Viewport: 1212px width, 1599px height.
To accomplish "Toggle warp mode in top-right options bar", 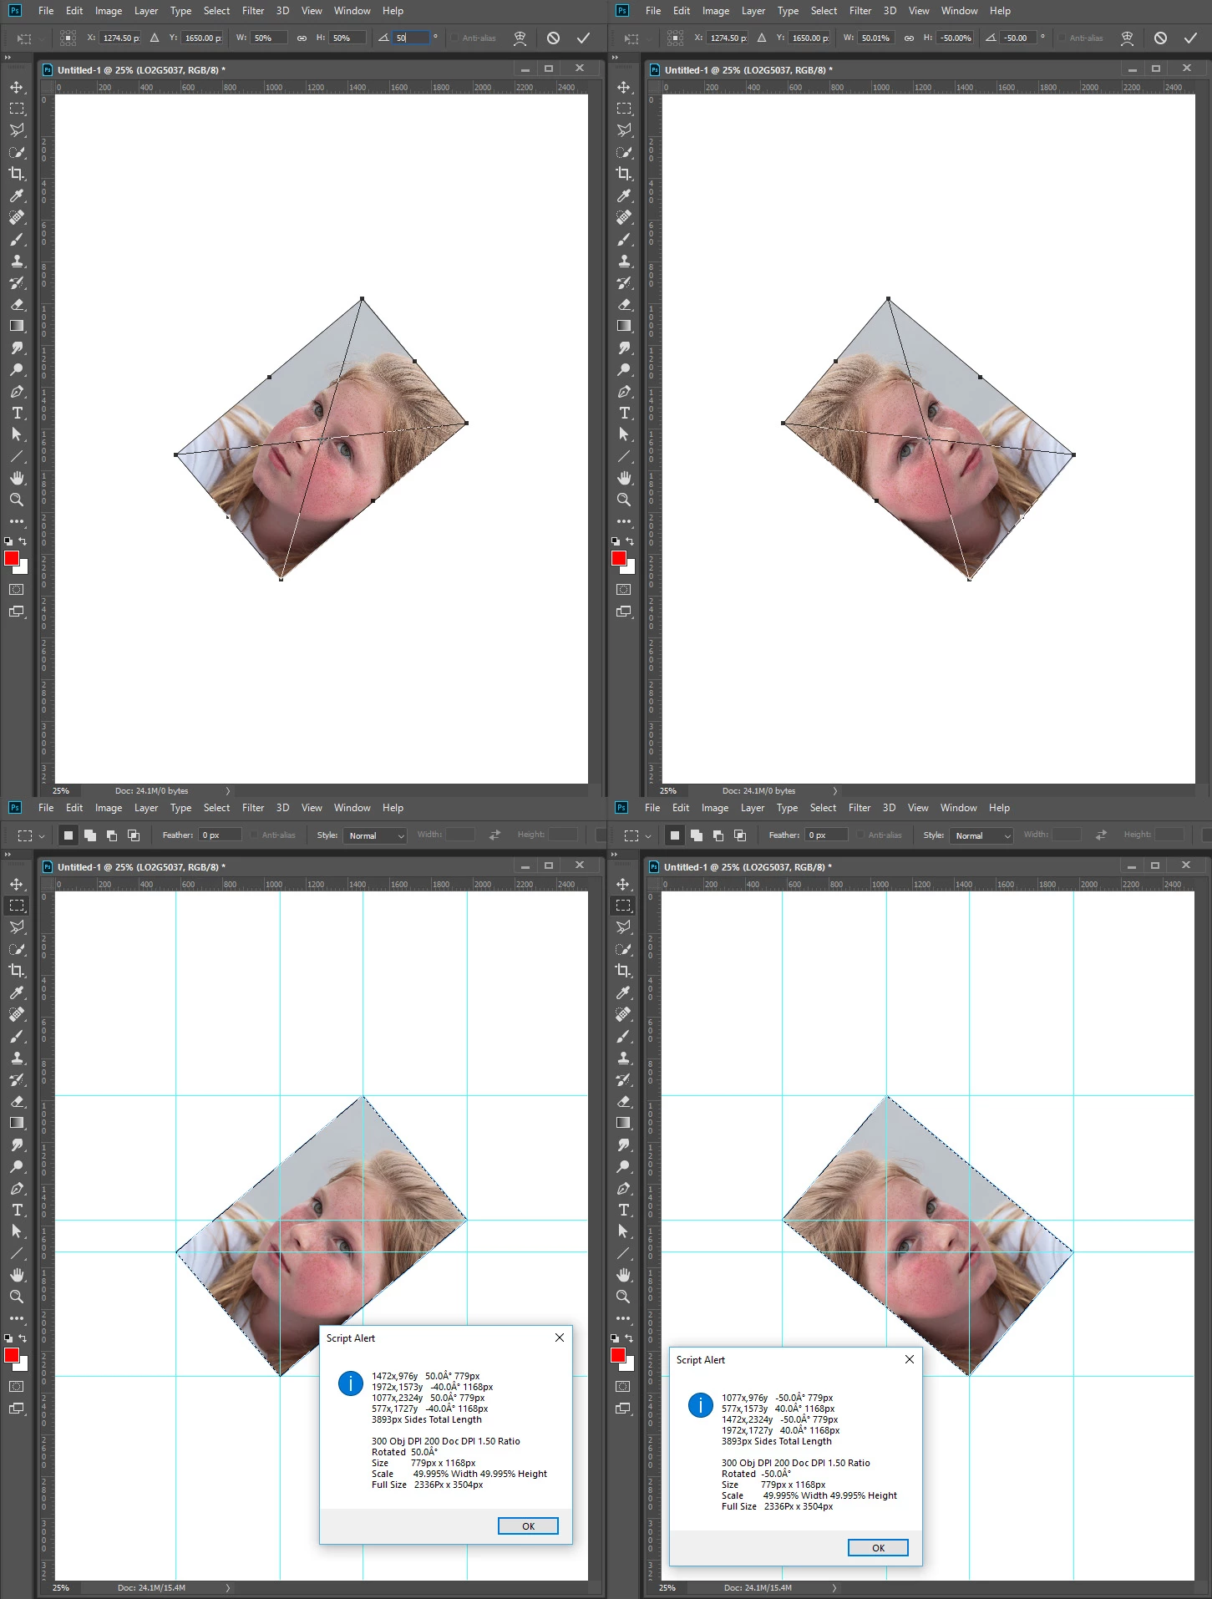I will pyautogui.click(x=1127, y=38).
